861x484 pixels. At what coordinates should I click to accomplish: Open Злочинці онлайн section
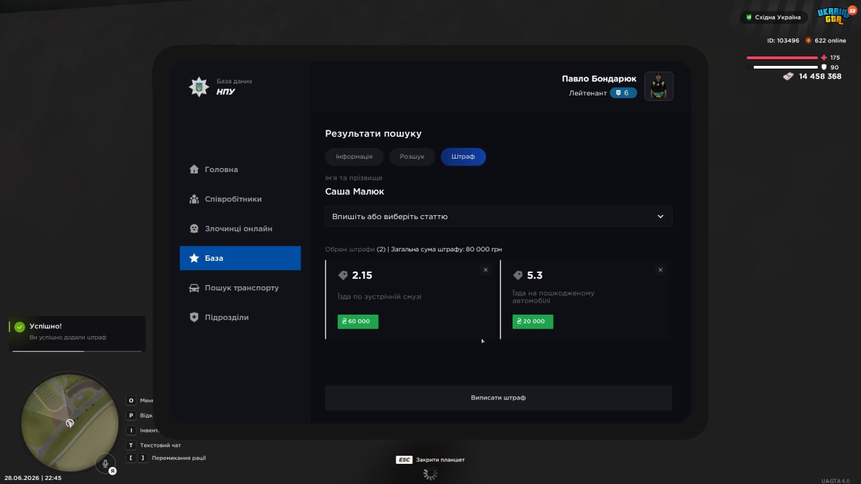[240, 229]
